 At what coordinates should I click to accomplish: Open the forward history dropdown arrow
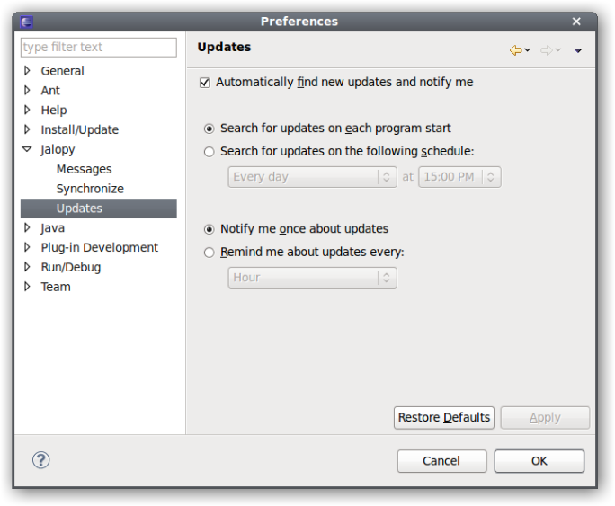[x=558, y=49]
